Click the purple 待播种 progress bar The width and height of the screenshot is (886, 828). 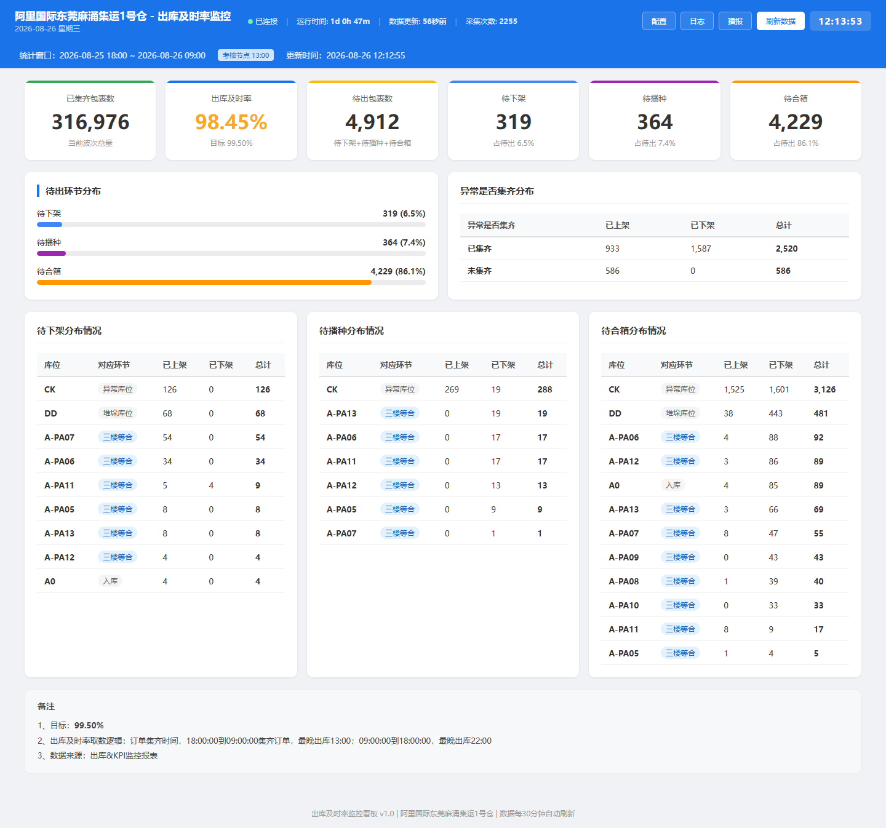(x=231, y=253)
